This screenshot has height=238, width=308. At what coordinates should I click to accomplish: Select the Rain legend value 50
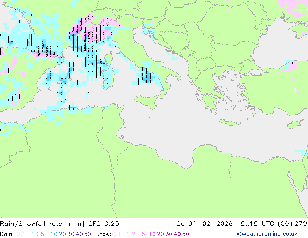pos(87,234)
